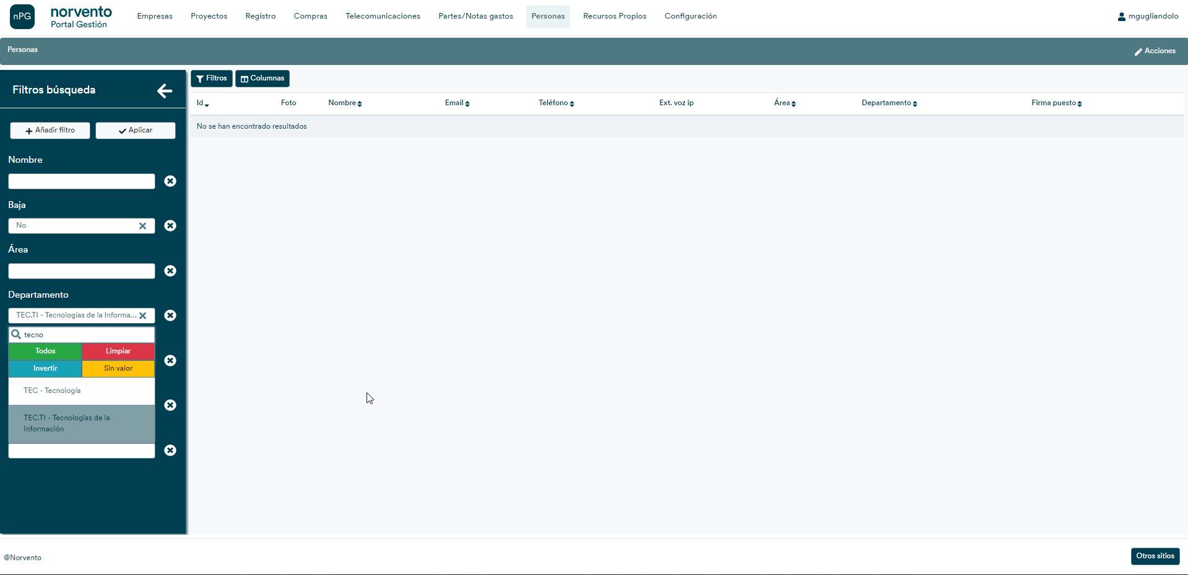The height and width of the screenshot is (575, 1188).
Task: Click magnifier icon in department search box
Action: 17,334
